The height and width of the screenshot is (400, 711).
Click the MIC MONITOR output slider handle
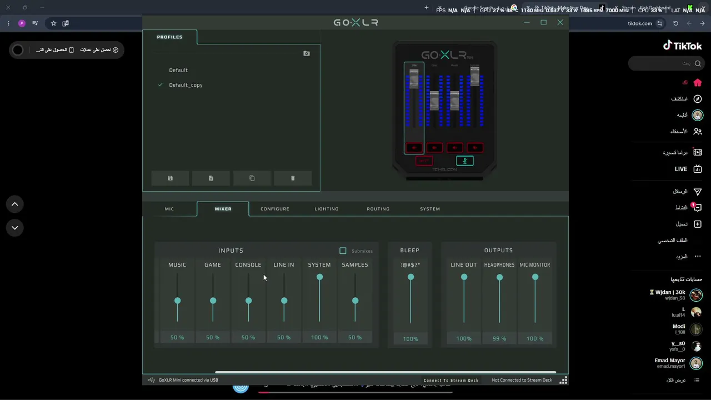point(535,277)
